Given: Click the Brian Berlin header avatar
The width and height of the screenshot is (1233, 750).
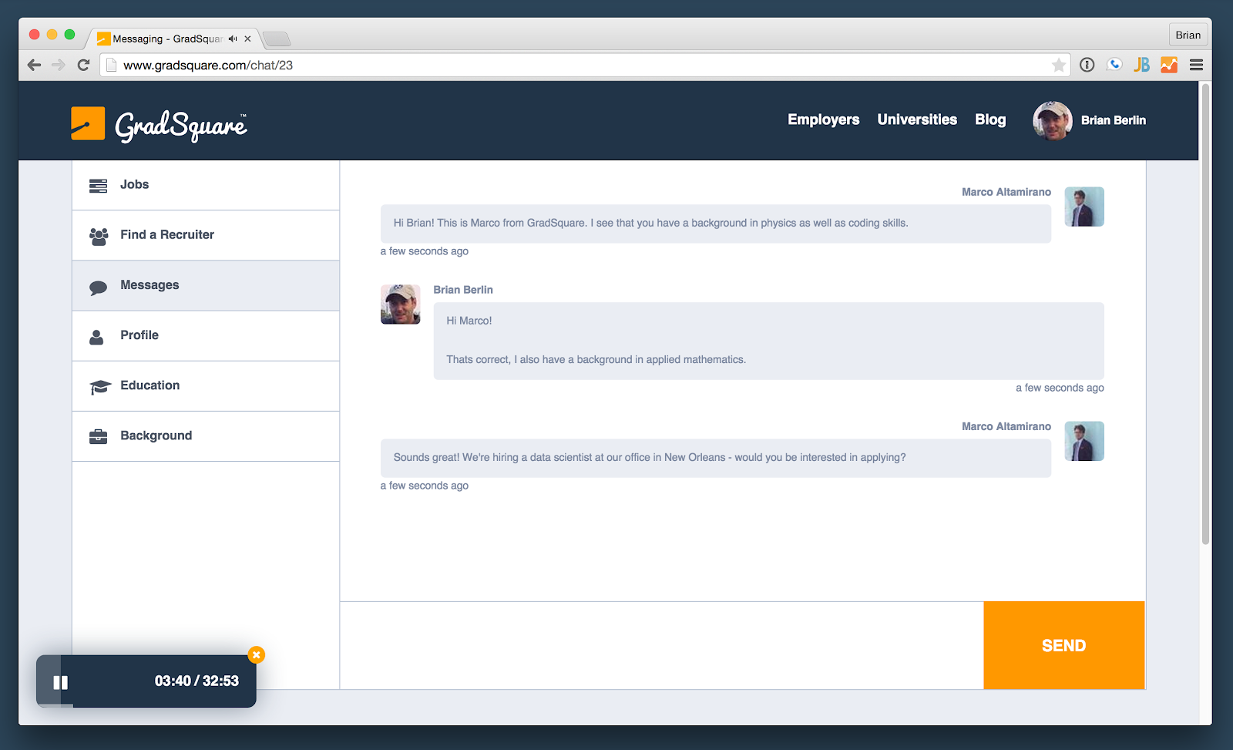Looking at the screenshot, I should [1053, 121].
